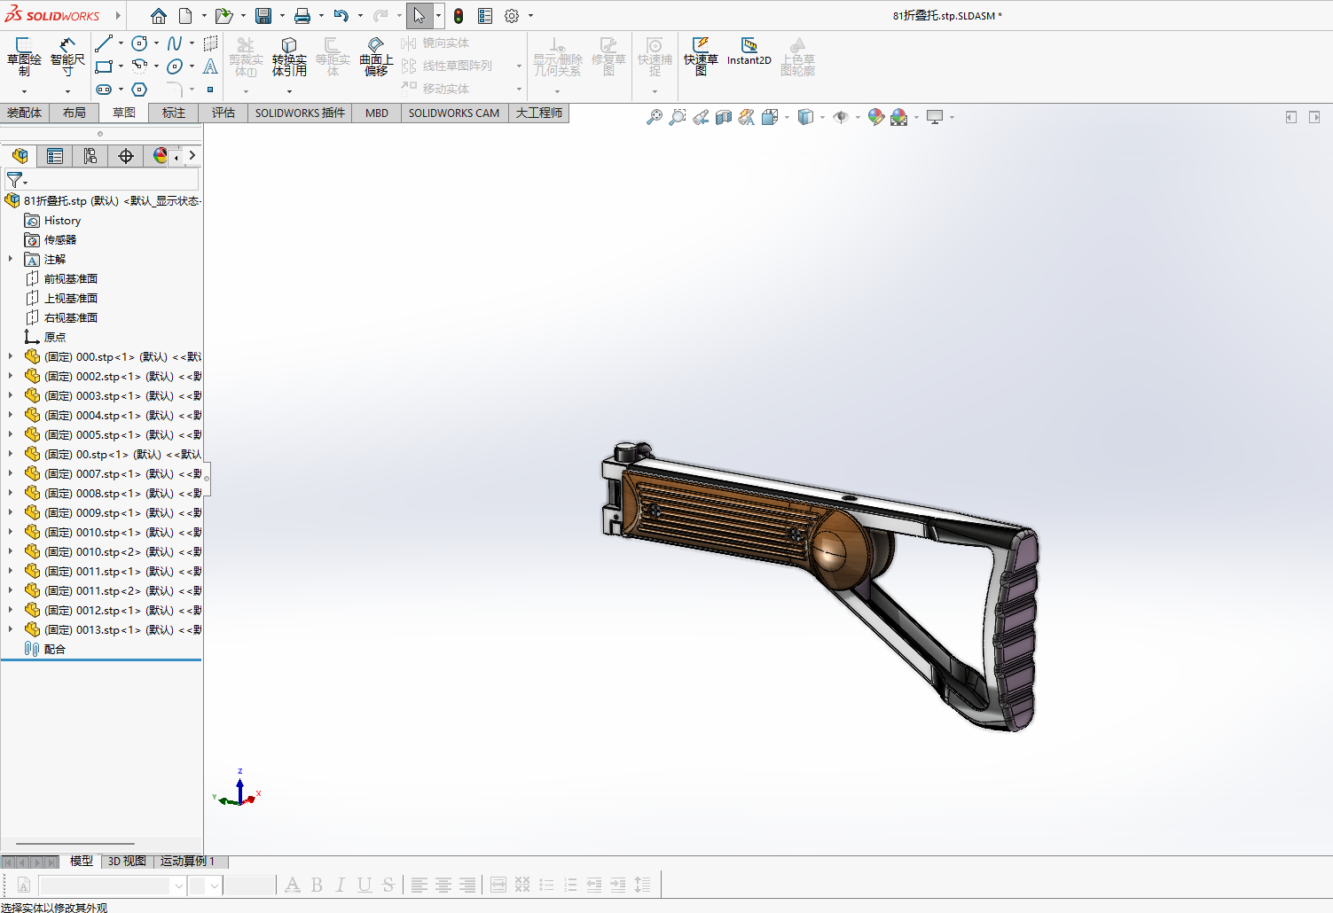Open Display Style cube icon
The image size is (1333, 913).
(805, 117)
